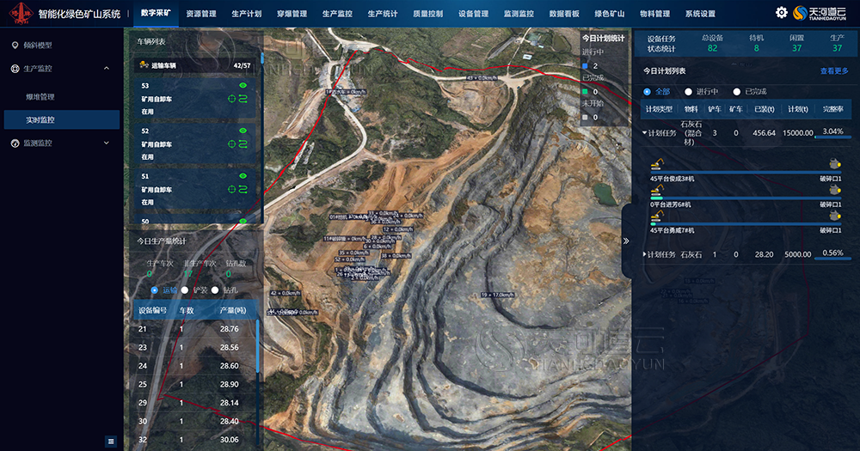Image resolution: width=860 pixels, height=451 pixels.
Task: Expand the 石灰石 5000.00 plan task row
Action: pyautogui.click(x=644, y=254)
